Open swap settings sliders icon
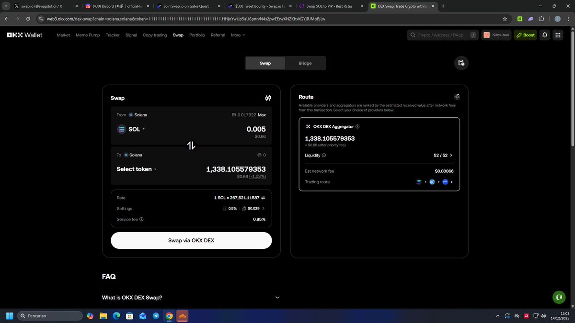Screen dimensions: 575x323 click(268, 98)
